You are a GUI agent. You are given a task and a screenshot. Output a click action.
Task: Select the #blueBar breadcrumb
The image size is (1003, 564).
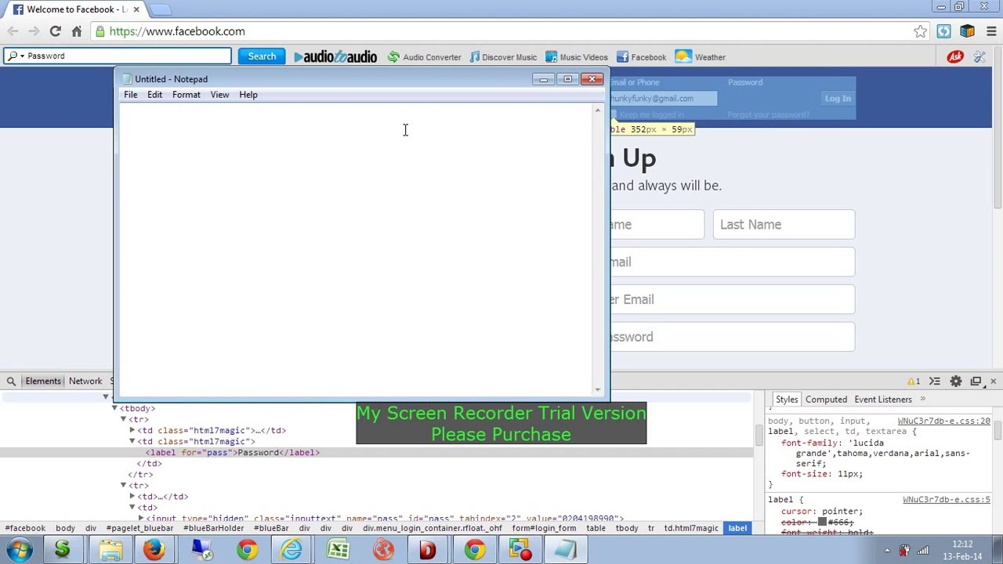(x=271, y=528)
